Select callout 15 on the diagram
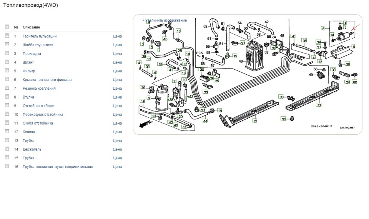 [x=184, y=73]
